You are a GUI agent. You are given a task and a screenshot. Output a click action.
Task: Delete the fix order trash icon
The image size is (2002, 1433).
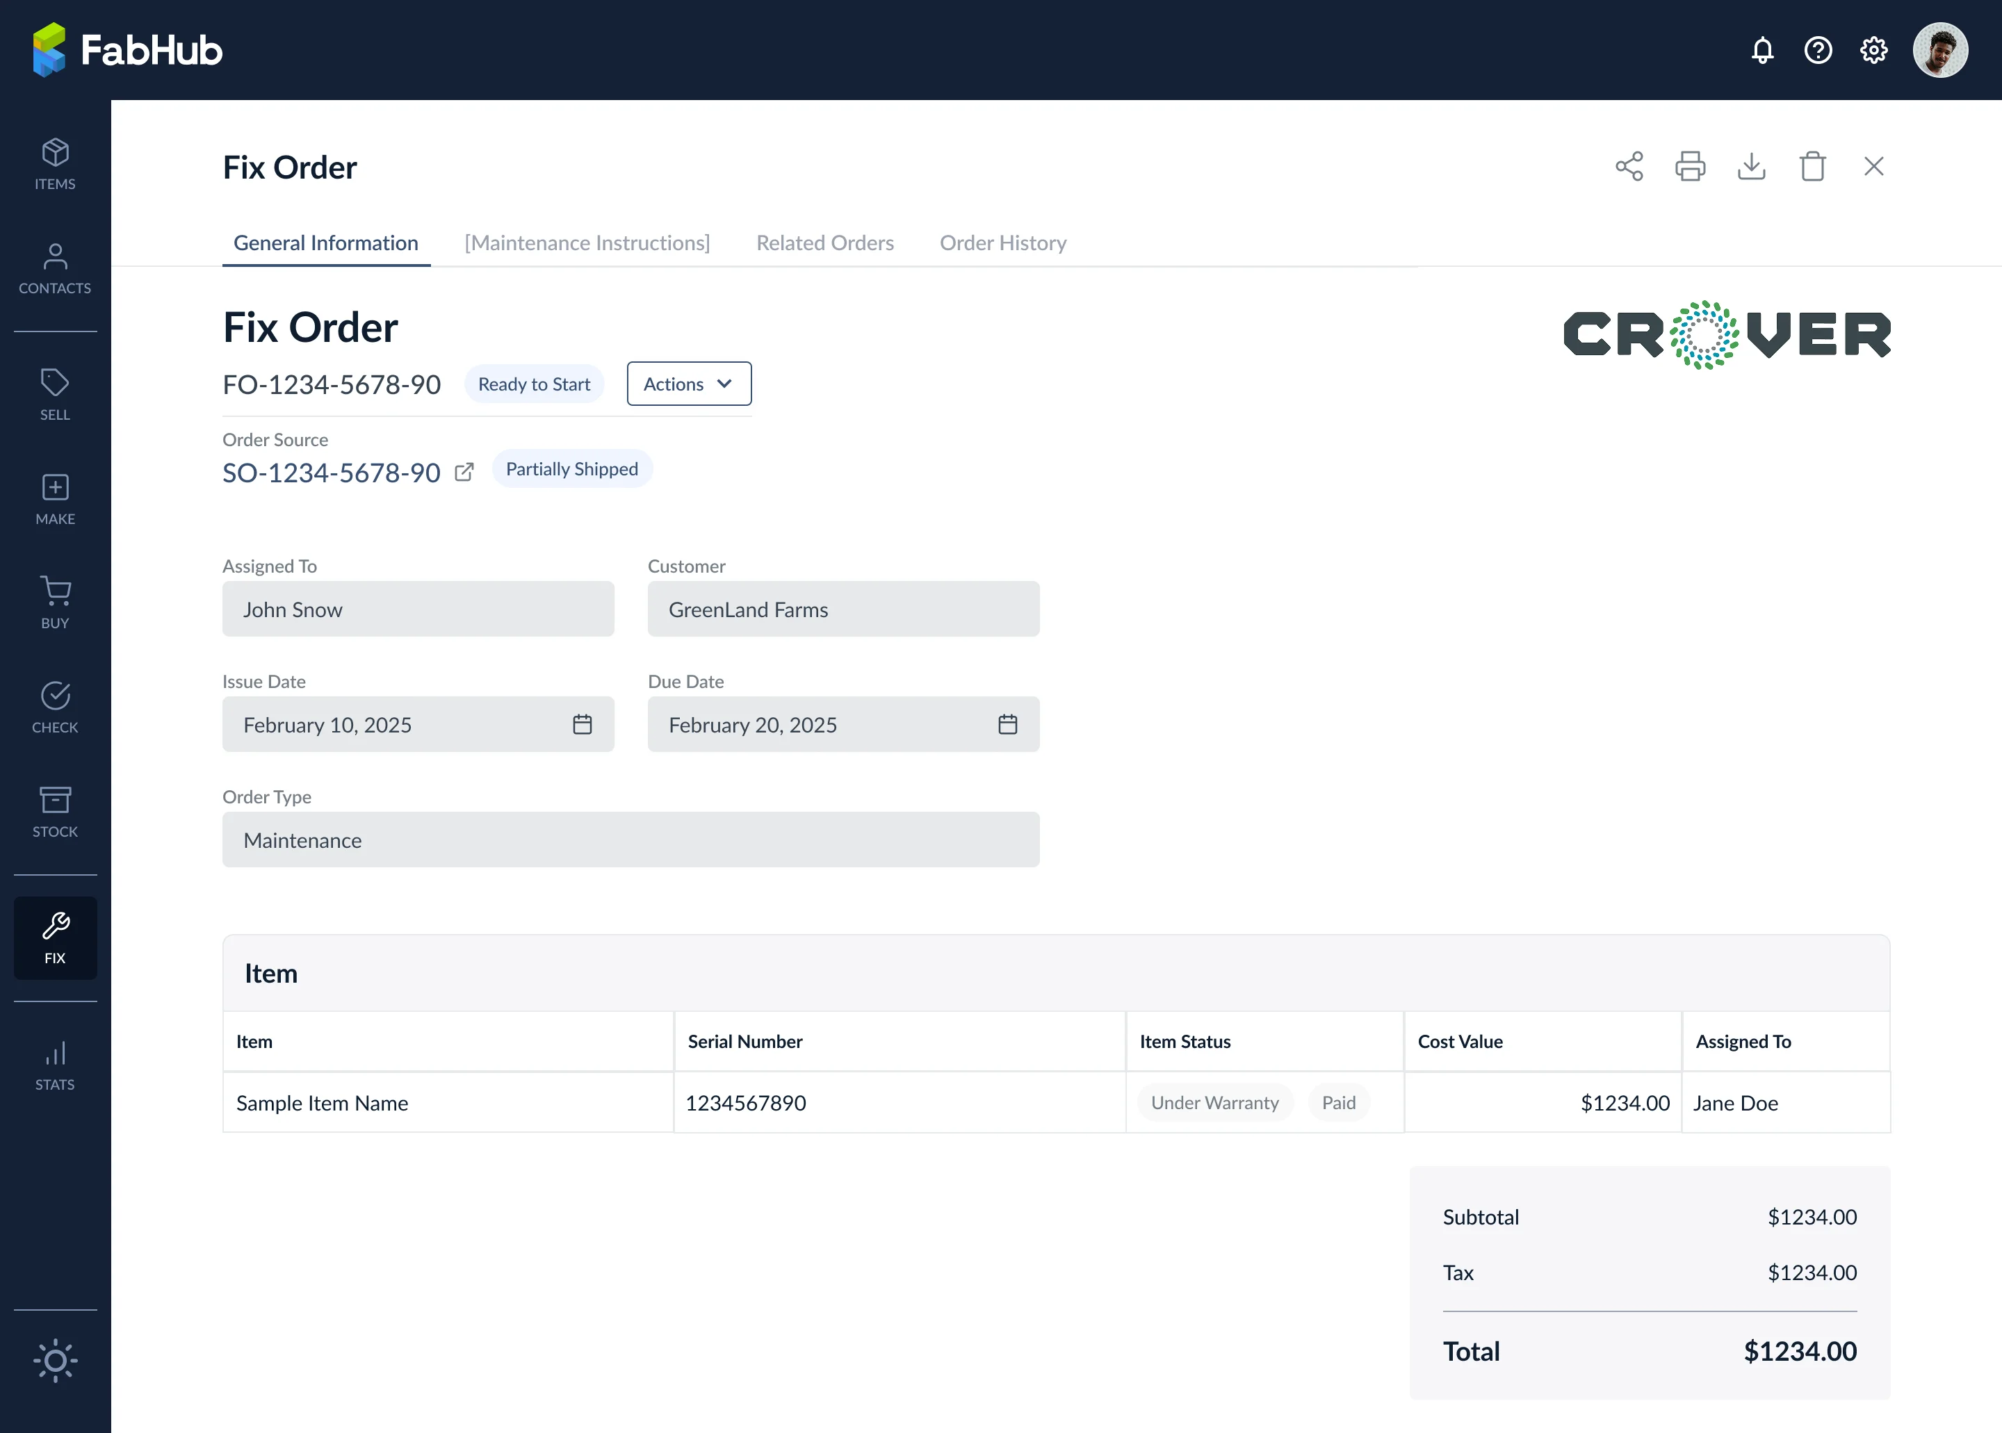pos(1812,166)
